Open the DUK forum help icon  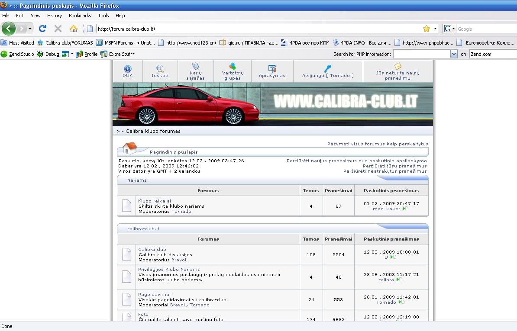127,69
